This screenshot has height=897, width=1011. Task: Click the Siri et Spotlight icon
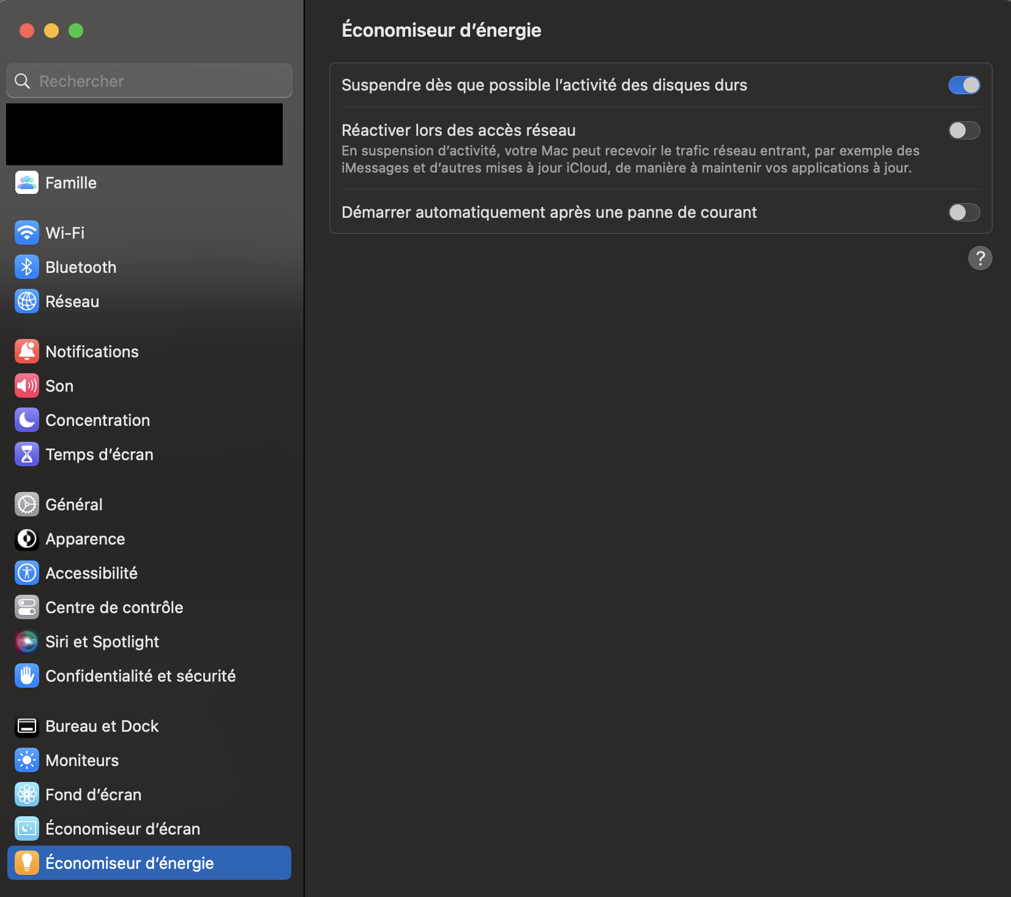pos(27,642)
